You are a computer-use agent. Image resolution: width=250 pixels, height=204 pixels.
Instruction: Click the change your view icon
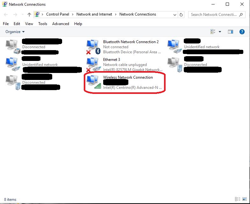point(213,32)
